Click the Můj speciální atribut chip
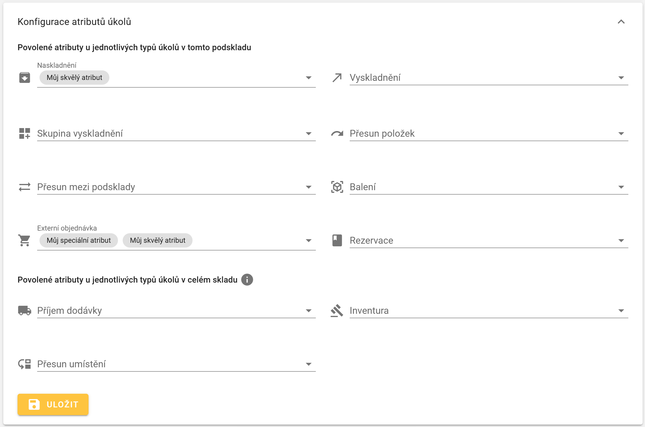Screen dimensions: 645x427 point(78,240)
